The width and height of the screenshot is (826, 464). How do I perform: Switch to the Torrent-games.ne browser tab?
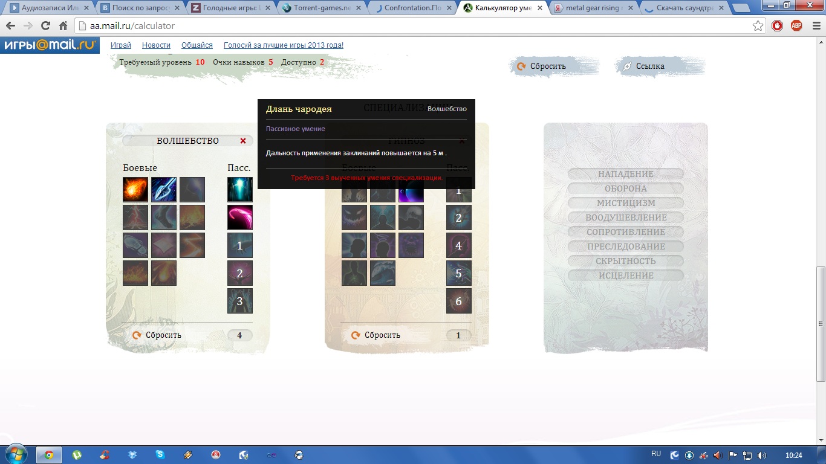320,8
